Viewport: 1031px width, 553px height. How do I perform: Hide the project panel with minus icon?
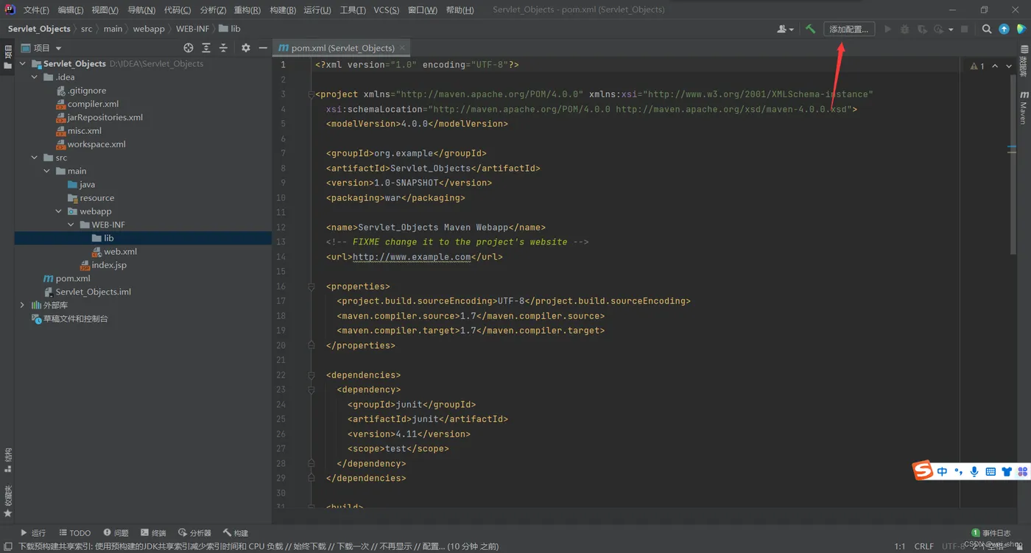[263, 48]
